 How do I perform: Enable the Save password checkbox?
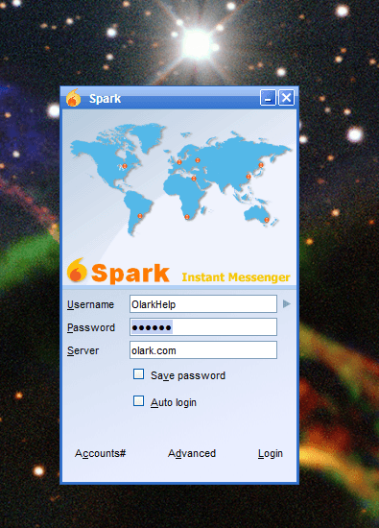139,374
